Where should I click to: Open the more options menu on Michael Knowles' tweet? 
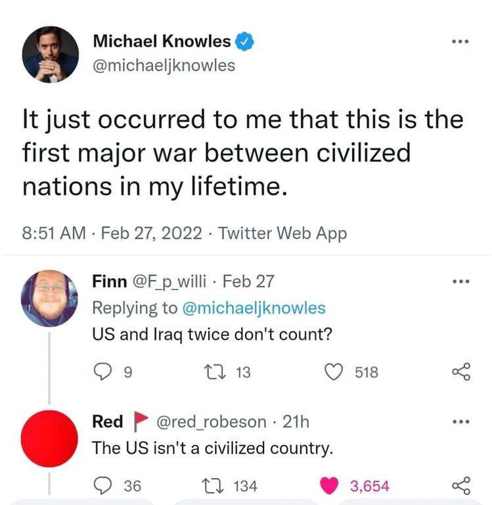coord(460,41)
